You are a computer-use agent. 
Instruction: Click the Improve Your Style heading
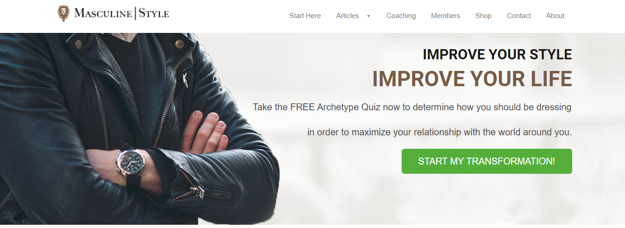pyautogui.click(x=498, y=55)
